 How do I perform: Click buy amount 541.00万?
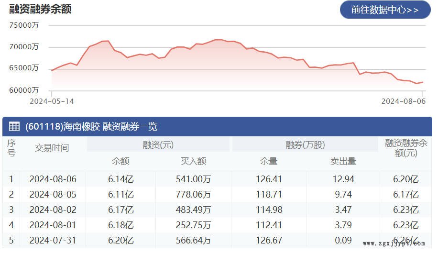coord(193,179)
